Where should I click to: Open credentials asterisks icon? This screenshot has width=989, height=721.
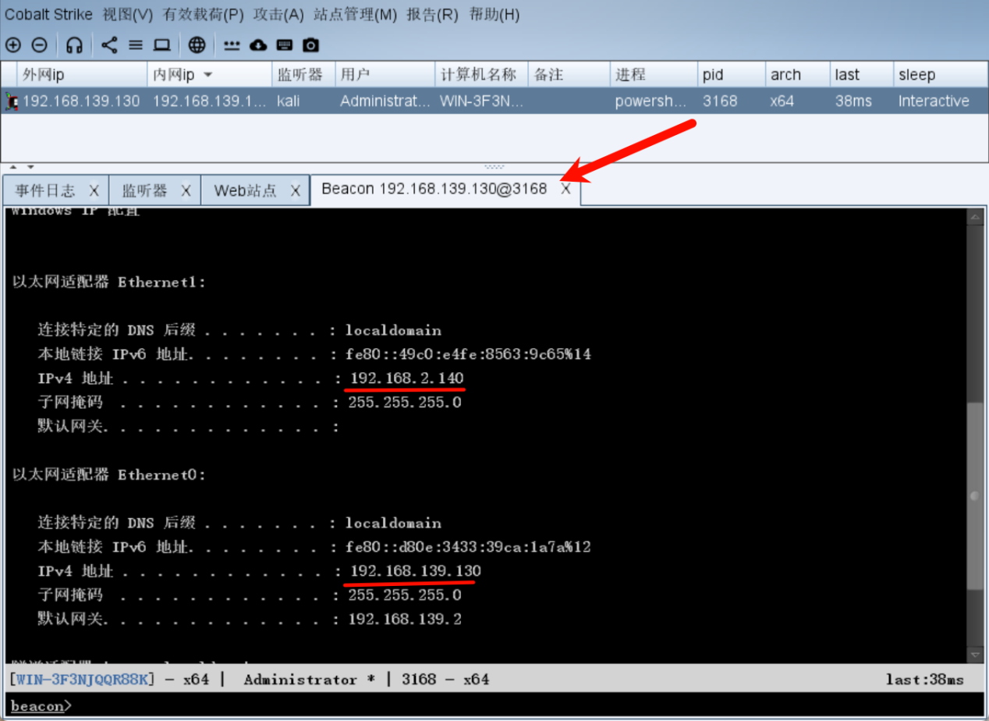tap(232, 45)
